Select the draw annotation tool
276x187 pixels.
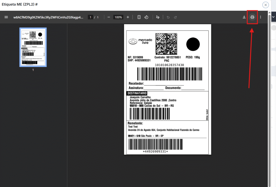click(158, 17)
